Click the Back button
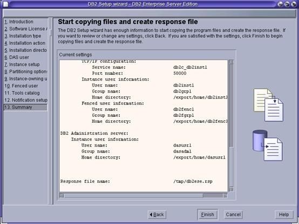 [157, 215]
